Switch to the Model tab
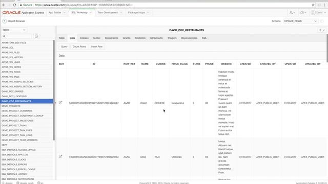This screenshot has height=184, width=328. (x=97, y=38)
